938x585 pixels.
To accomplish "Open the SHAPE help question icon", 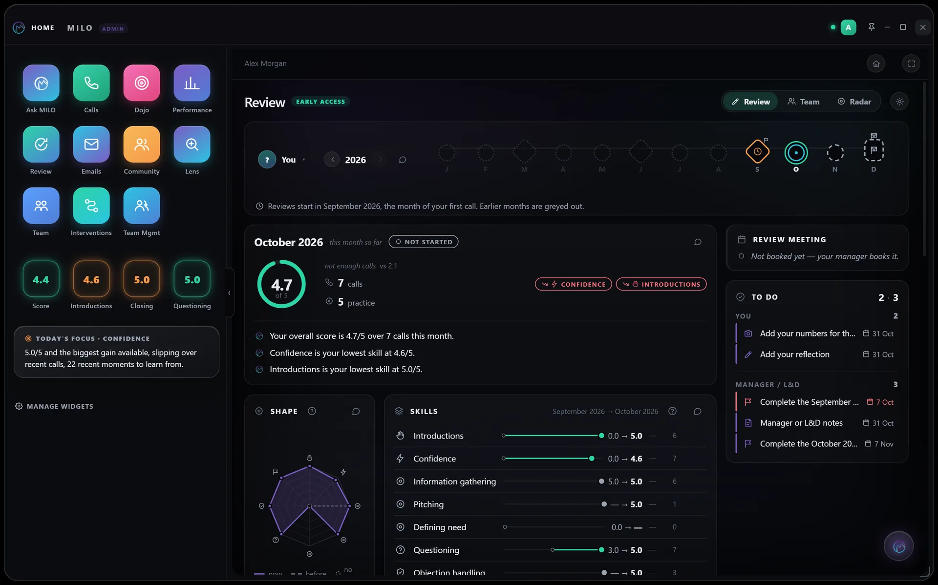I will [312, 411].
